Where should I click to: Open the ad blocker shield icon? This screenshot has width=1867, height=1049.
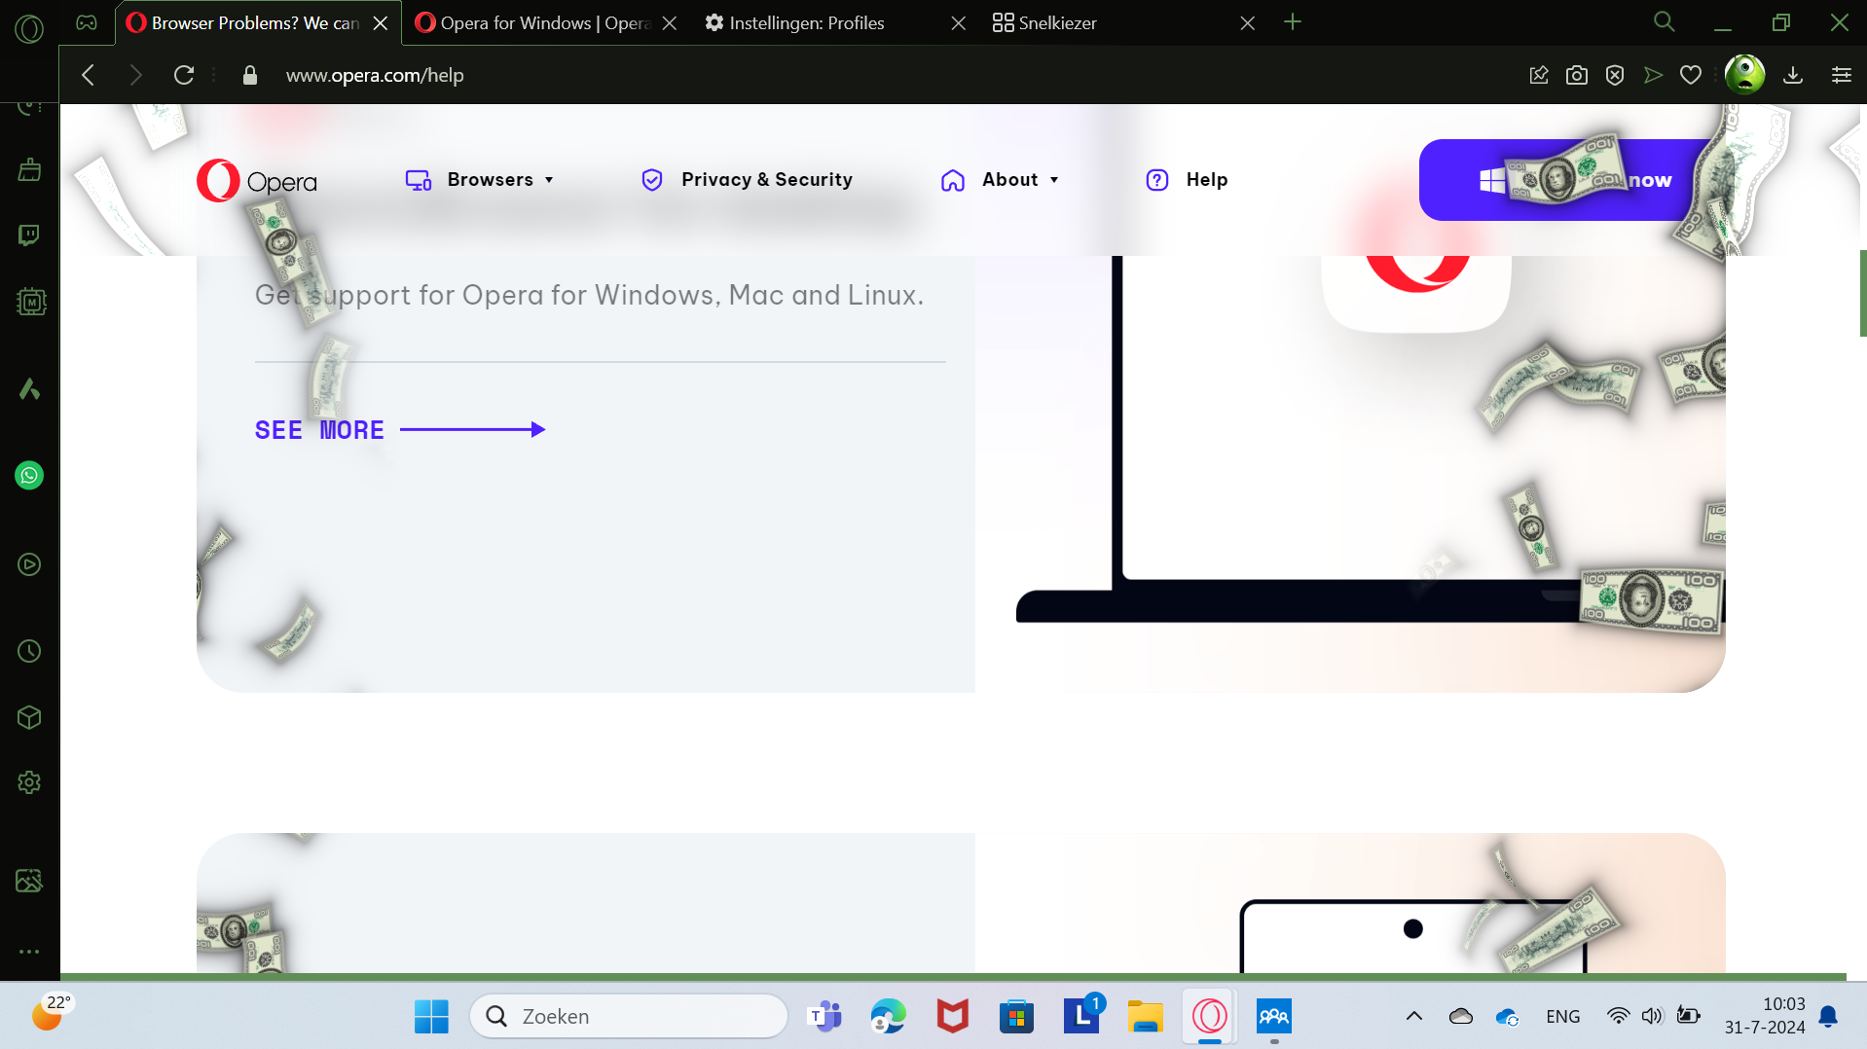pyautogui.click(x=1615, y=75)
